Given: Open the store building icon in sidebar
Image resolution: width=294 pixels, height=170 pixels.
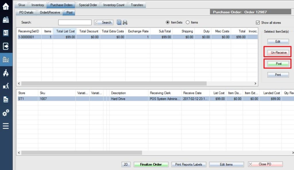Looking at the screenshot, I should [5, 60].
